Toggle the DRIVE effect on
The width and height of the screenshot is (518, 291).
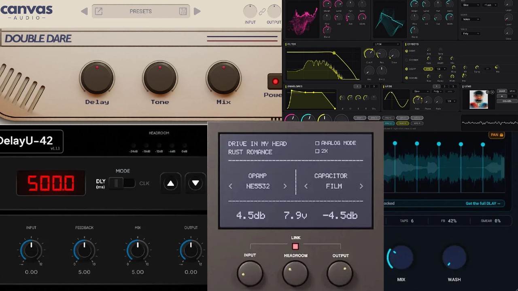406,51
